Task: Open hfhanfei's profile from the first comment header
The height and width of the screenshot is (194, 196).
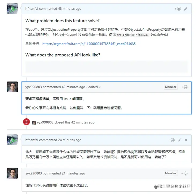Action: pos(32,9)
